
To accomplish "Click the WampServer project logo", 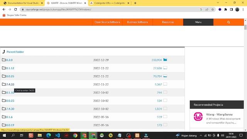I will coord(198,117).
